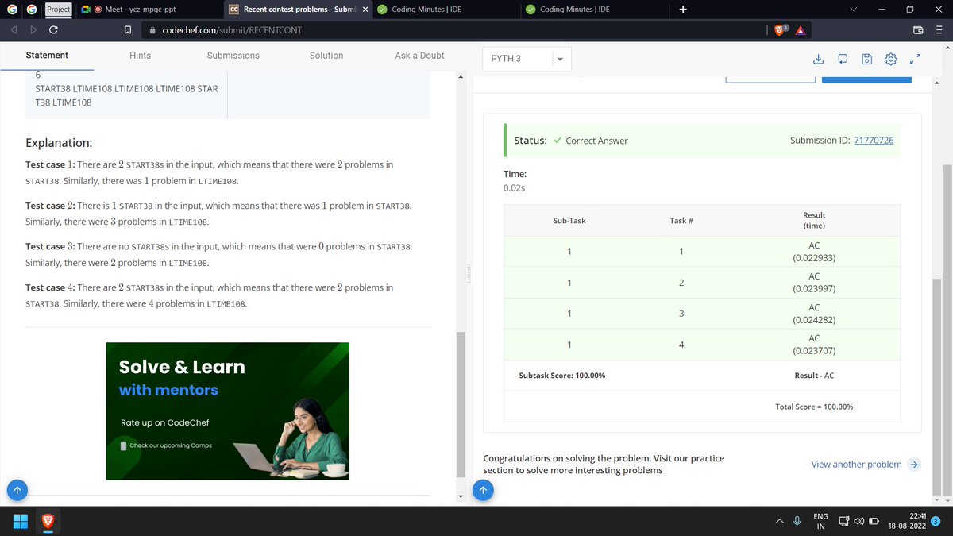
Task: Click the microphone tray icon
Action: click(797, 522)
